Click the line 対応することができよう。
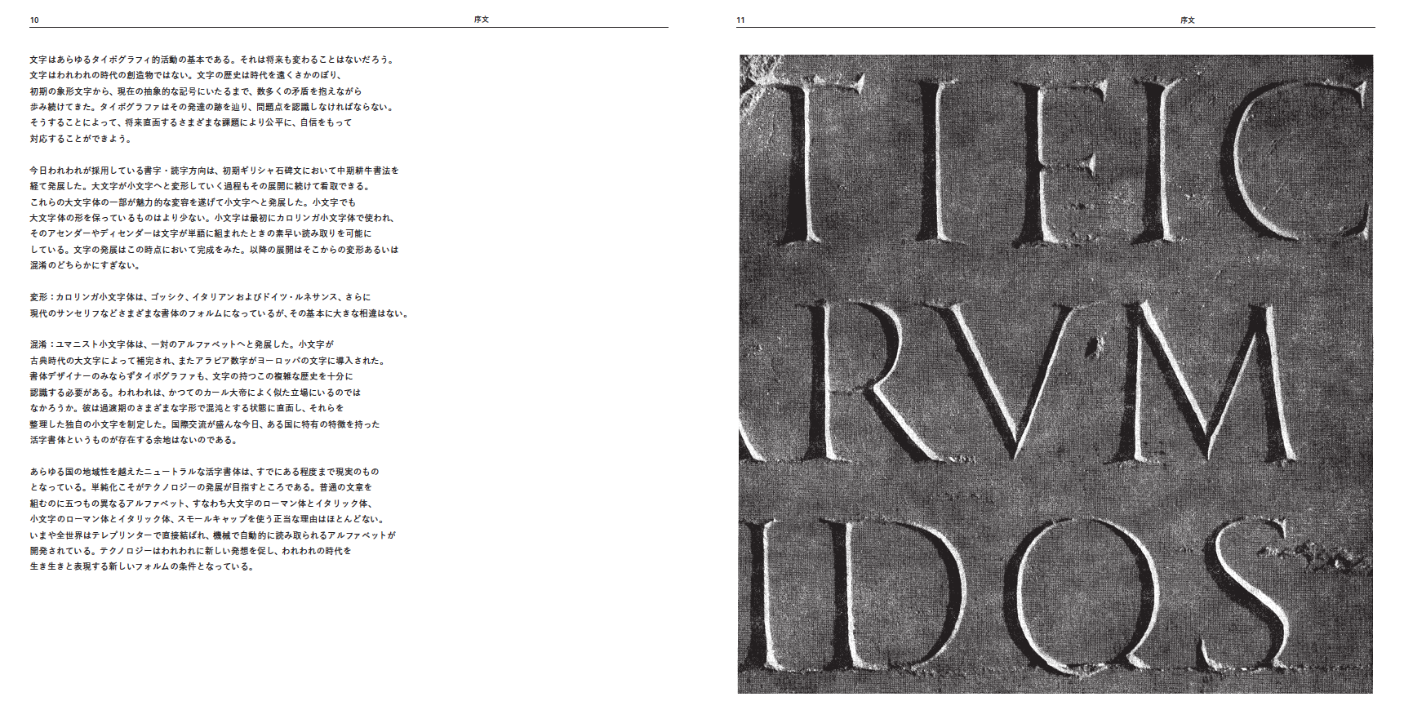The image size is (1404, 719). tap(80, 139)
